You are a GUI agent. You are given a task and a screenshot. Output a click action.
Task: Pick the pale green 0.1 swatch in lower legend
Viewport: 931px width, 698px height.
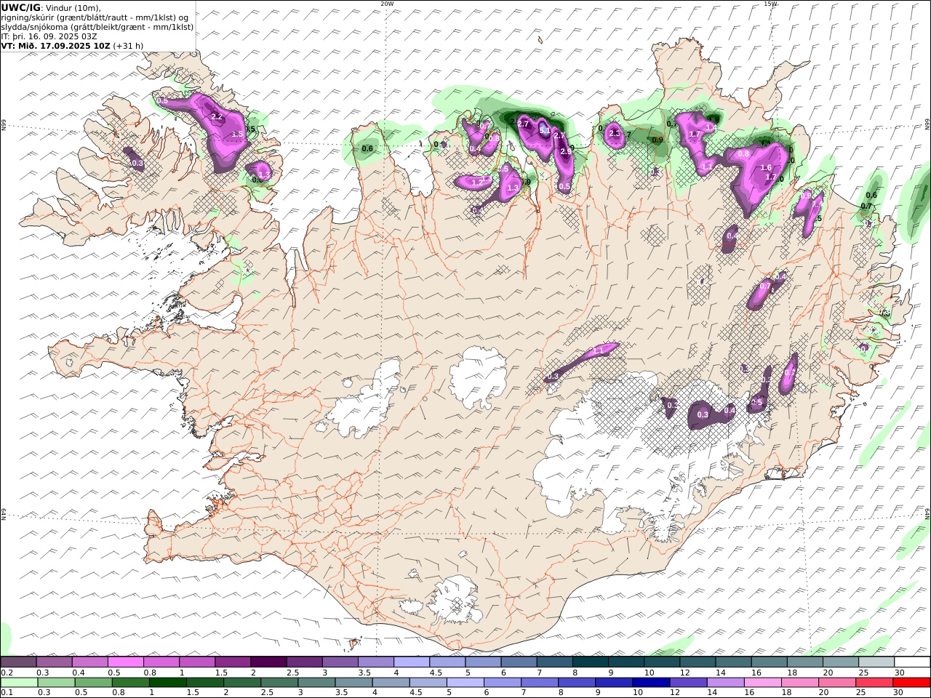(x=19, y=683)
